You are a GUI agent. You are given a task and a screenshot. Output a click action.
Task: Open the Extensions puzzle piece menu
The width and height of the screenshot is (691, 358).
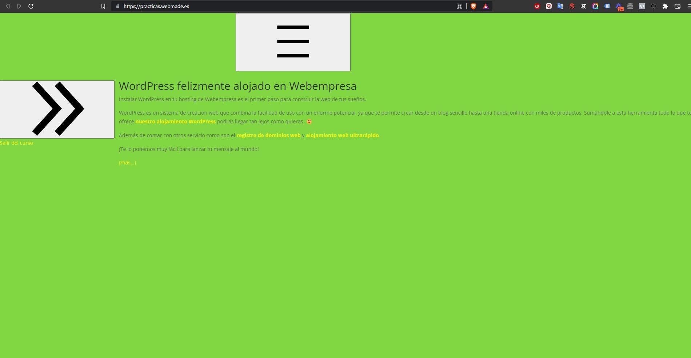(x=665, y=6)
